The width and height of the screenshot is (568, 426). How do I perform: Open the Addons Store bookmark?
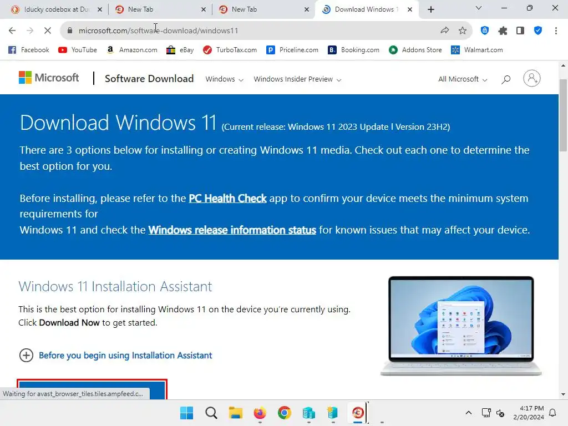pos(415,50)
